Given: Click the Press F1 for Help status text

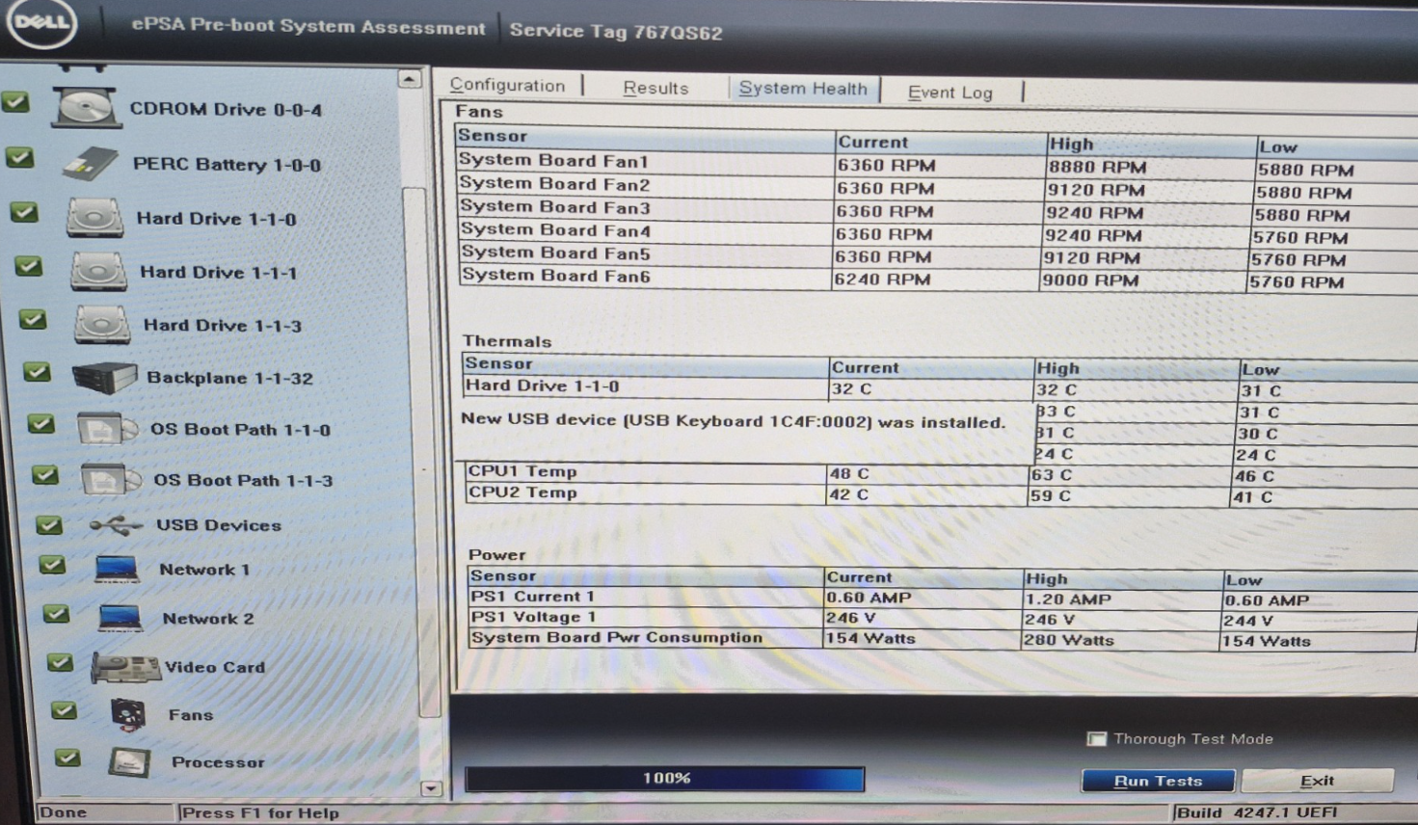Looking at the screenshot, I should pos(260,813).
